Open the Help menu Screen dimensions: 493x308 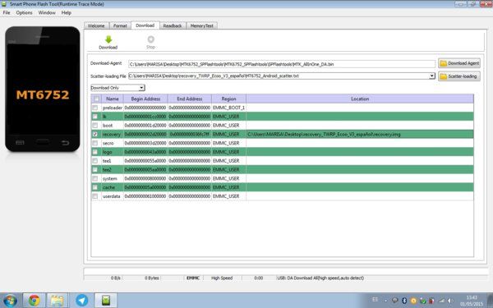[x=66, y=12]
